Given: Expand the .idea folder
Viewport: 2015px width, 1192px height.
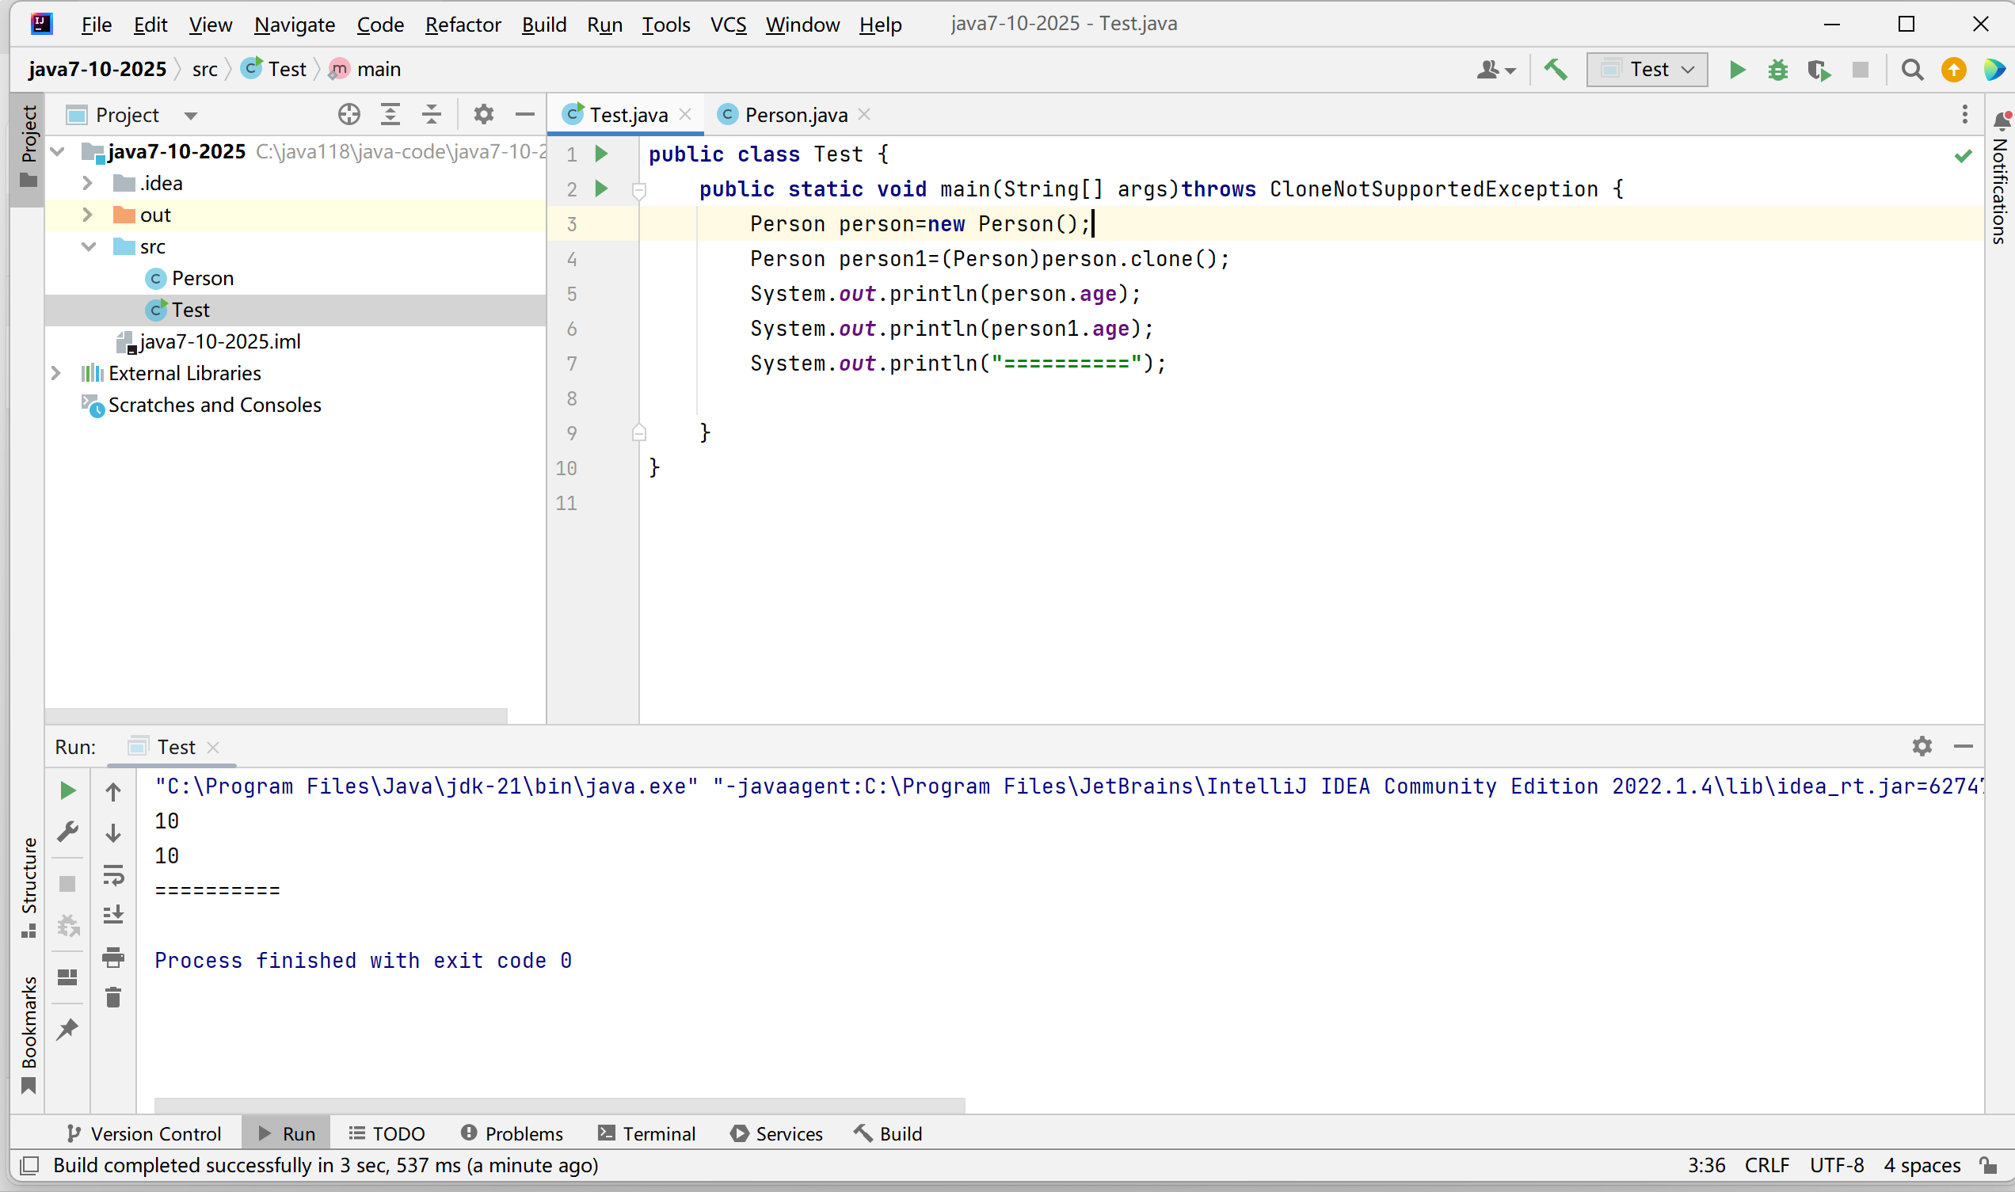Looking at the screenshot, I should click(88, 183).
